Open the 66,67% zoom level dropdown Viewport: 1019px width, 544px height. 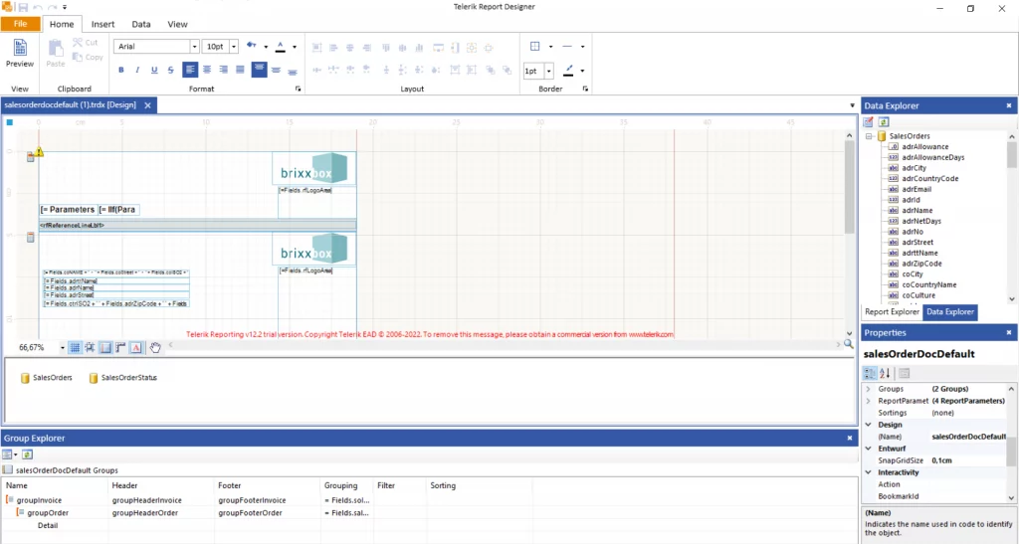(63, 348)
